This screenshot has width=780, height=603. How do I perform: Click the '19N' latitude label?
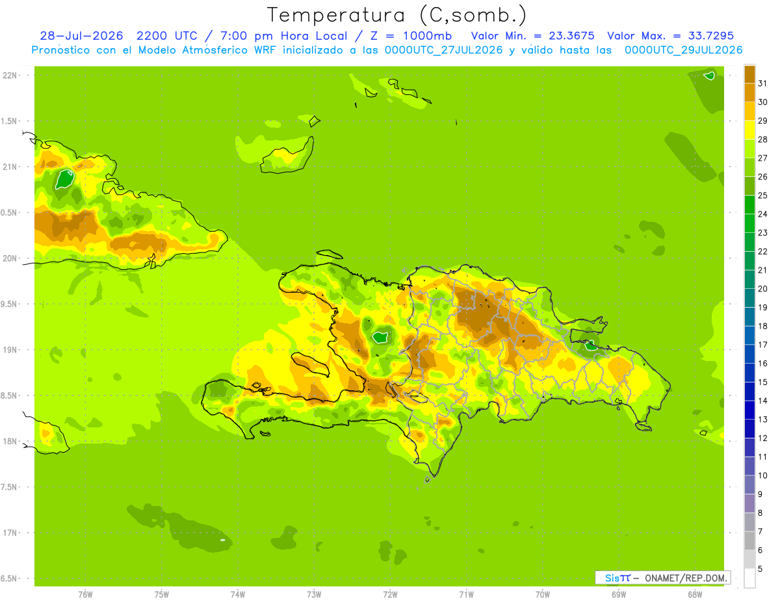coord(10,349)
